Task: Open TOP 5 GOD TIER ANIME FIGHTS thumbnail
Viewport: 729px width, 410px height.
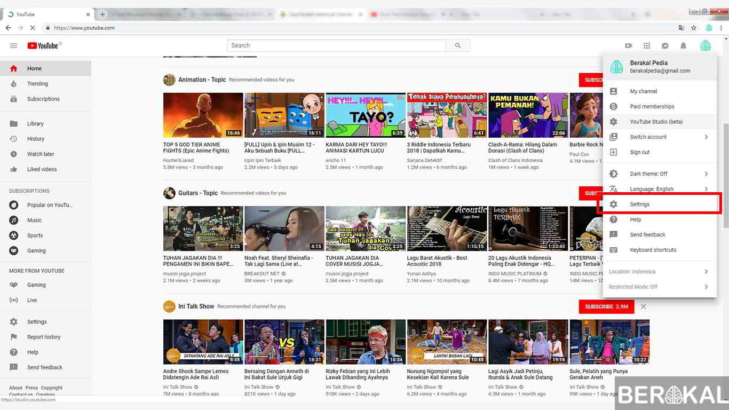Action: tap(203, 115)
